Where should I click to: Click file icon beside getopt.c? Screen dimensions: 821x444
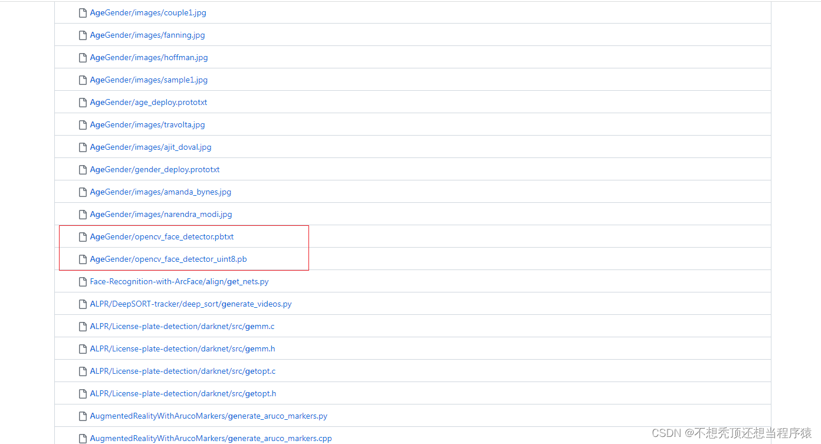click(x=83, y=371)
